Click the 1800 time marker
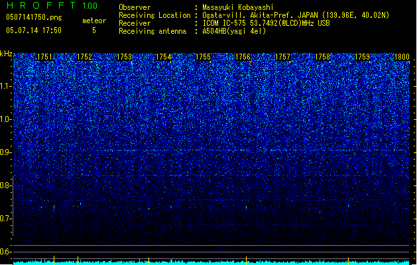The height and width of the screenshot is (265, 417). [402, 57]
